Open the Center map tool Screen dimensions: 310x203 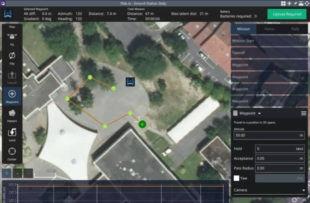coord(12,154)
